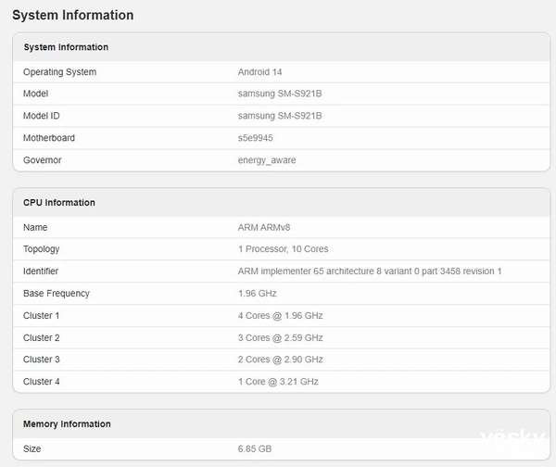This screenshot has height=467, width=556.
Task: Select the Topology row label
Action: (43, 249)
